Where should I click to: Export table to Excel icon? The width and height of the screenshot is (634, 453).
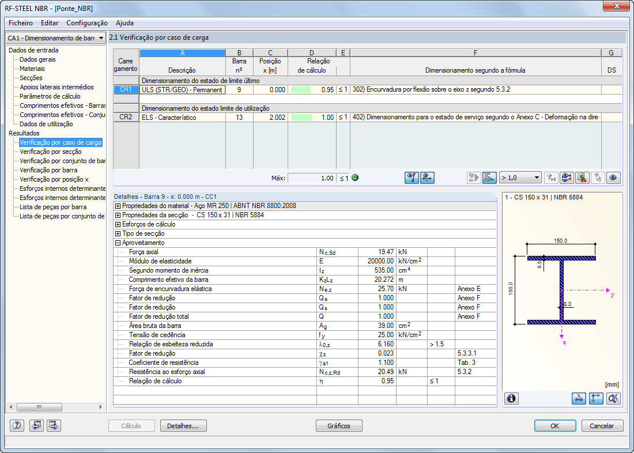coord(582,178)
